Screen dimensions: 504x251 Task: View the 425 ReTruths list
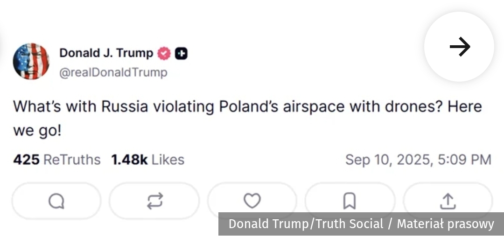[x=56, y=160]
